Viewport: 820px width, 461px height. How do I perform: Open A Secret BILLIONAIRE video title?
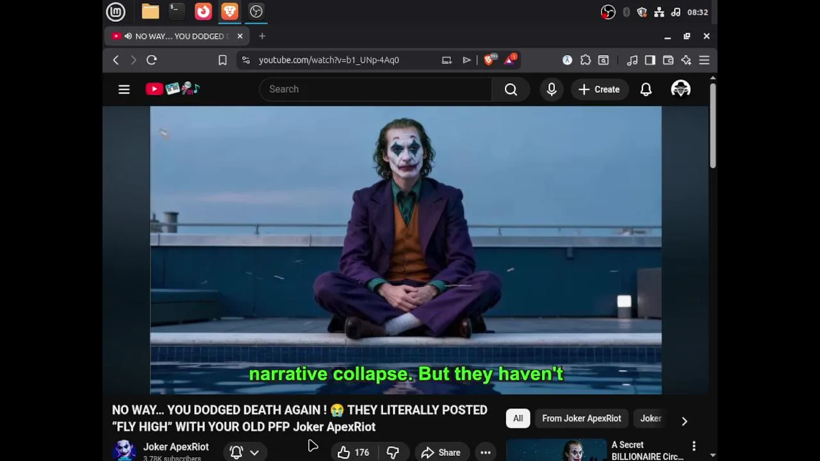coord(647,451)
